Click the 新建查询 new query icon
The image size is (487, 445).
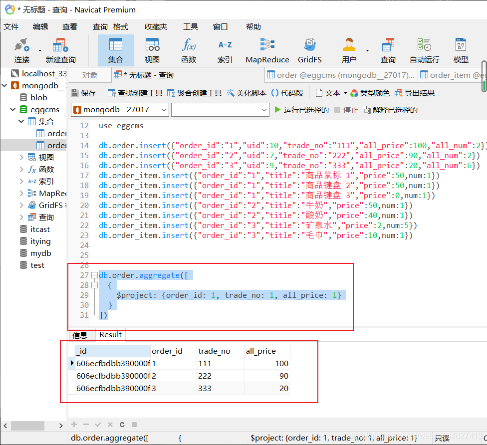pos(60,45)
